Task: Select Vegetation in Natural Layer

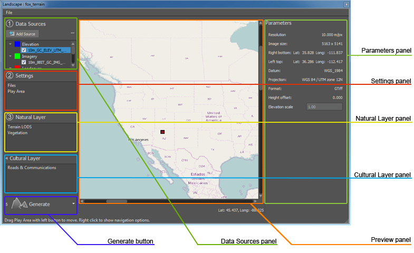Action: (x=18, y=133)
